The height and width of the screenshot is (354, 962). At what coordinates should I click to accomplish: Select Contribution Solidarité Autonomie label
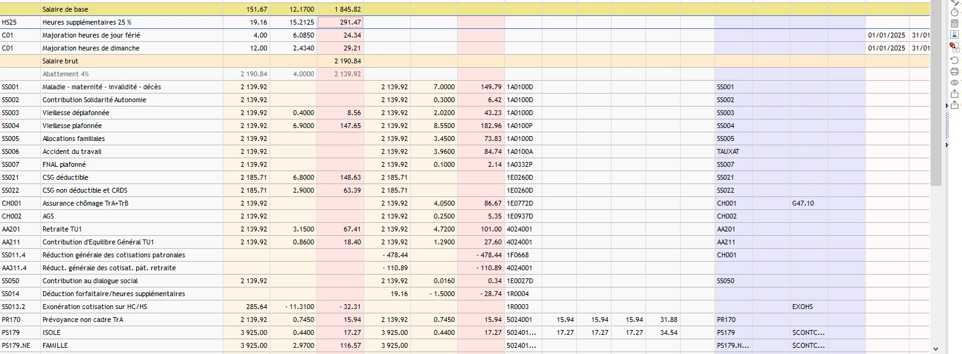click(94, 100)
